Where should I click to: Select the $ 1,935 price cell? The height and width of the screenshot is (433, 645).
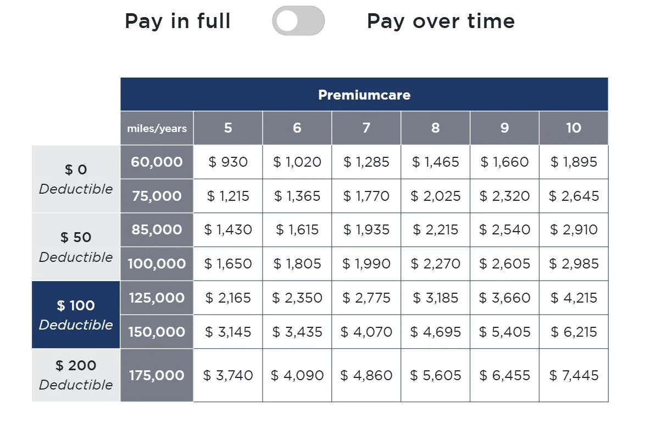pos(366,230)
